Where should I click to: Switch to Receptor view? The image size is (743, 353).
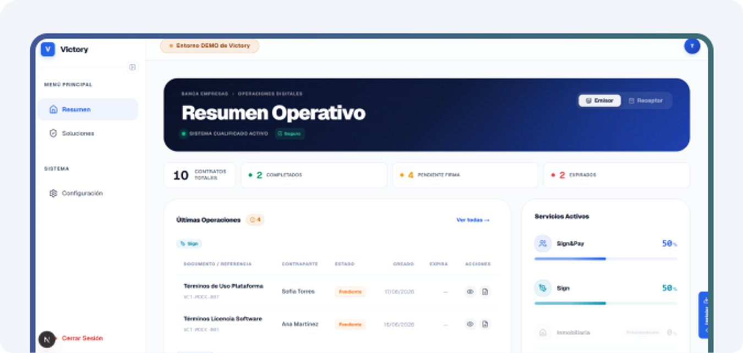646,101
